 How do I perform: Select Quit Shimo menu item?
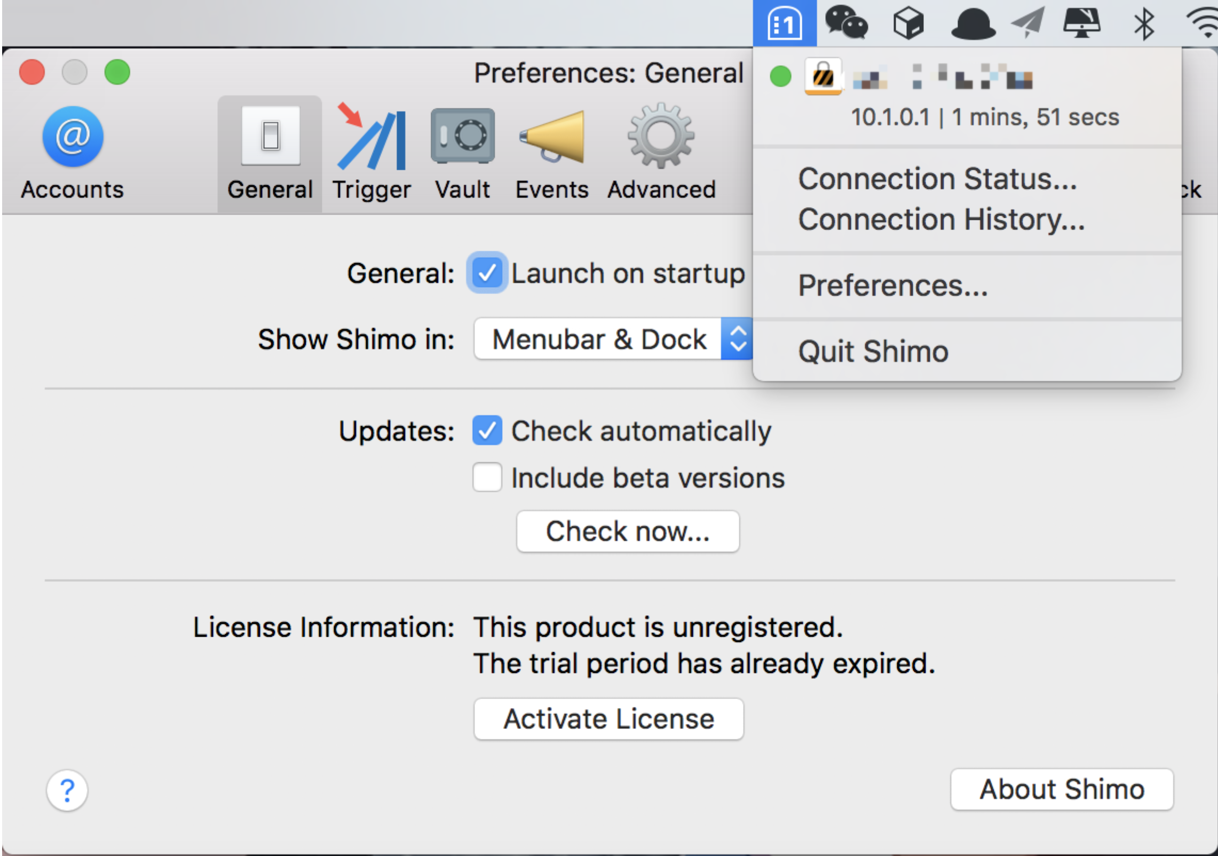(967, 352)
